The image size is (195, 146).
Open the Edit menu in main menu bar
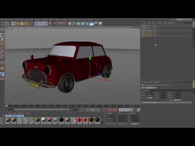(6, 20)
